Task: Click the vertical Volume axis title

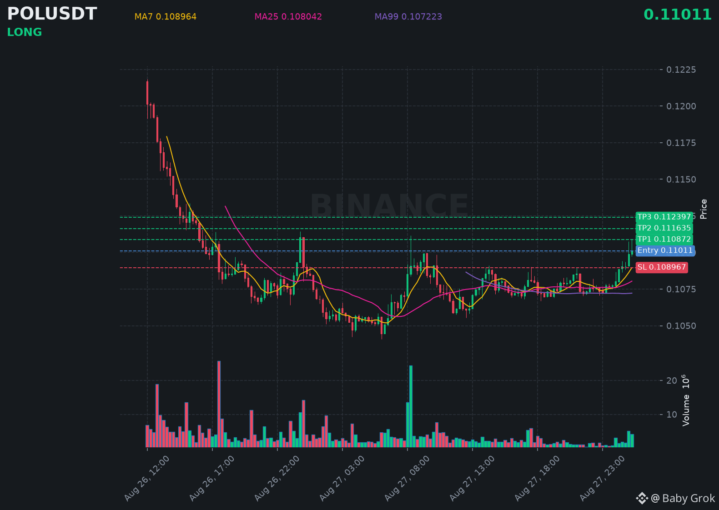Action: tap(685, 400)
